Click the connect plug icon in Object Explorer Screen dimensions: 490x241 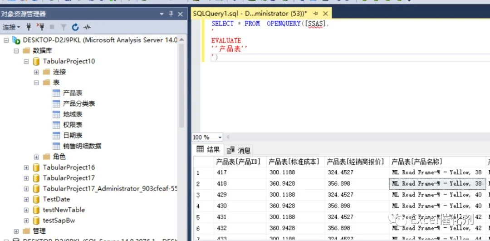tap(29, 27)
